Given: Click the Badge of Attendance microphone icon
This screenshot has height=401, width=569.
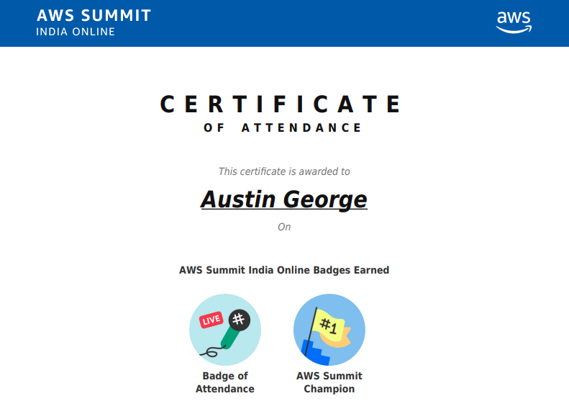Looking at the screenshot, I should [x=225, y=330].
